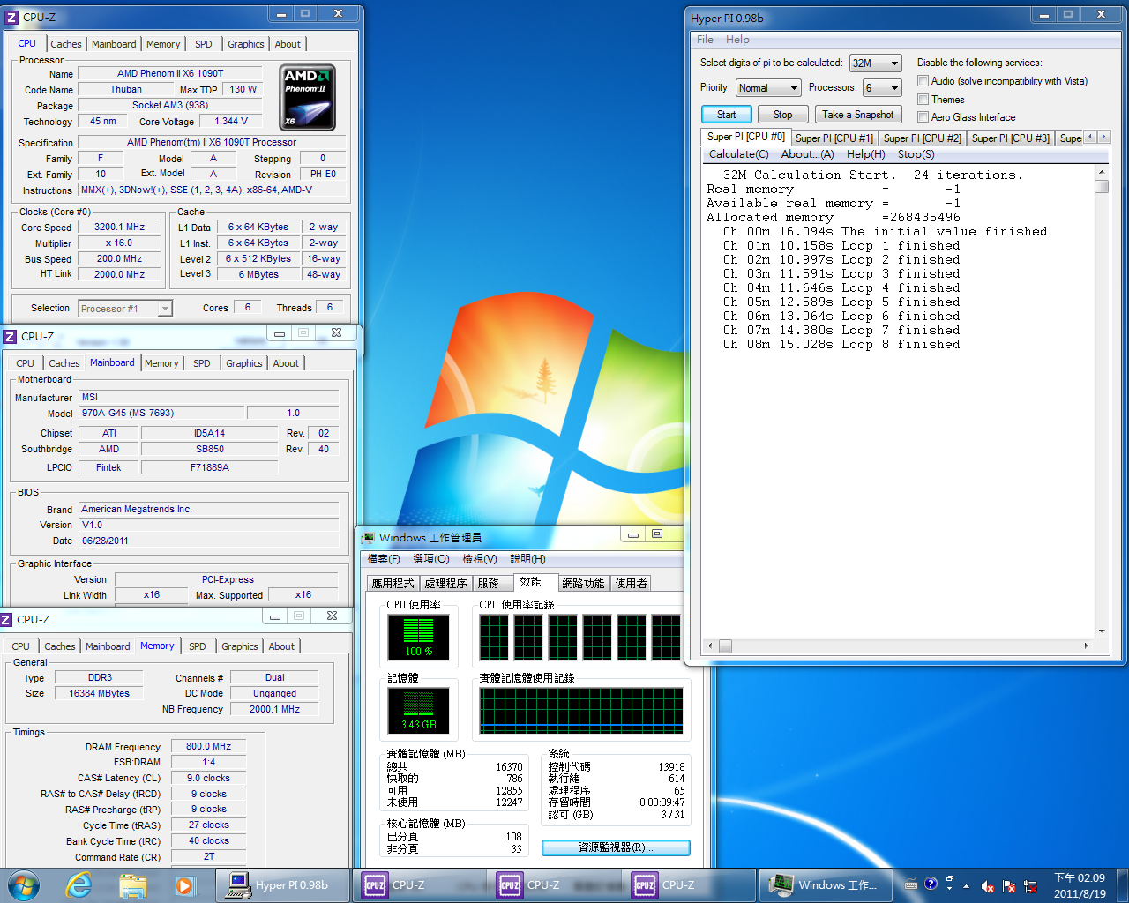
Task: Open Graphics tab in top CPU-Z window
Action: (x=245, y=44)
